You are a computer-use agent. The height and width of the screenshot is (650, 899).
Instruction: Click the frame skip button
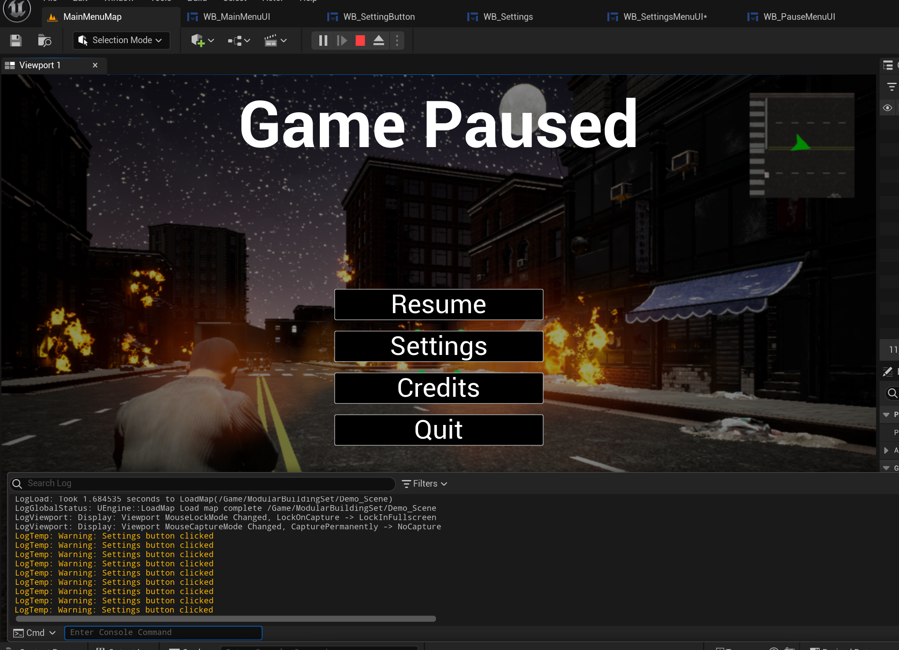pyautogui.click(x=342, y=41)
